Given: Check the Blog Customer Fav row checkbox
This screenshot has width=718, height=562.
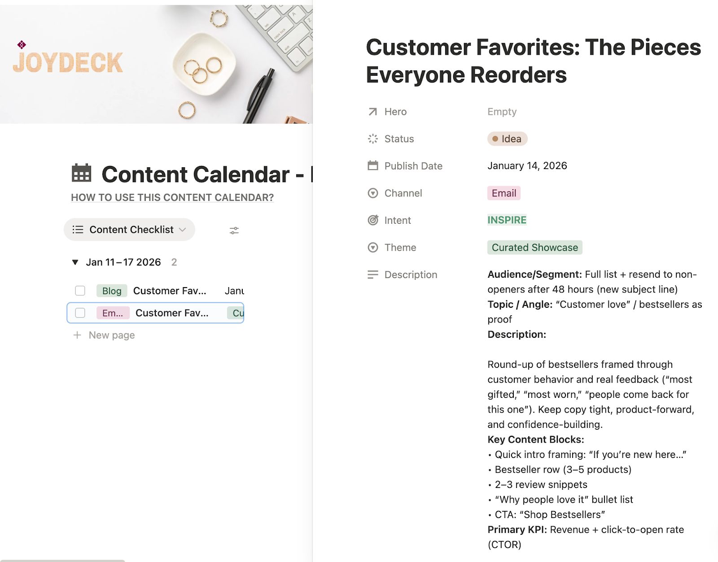Looking at the screenshot, I should coord(80,291).
